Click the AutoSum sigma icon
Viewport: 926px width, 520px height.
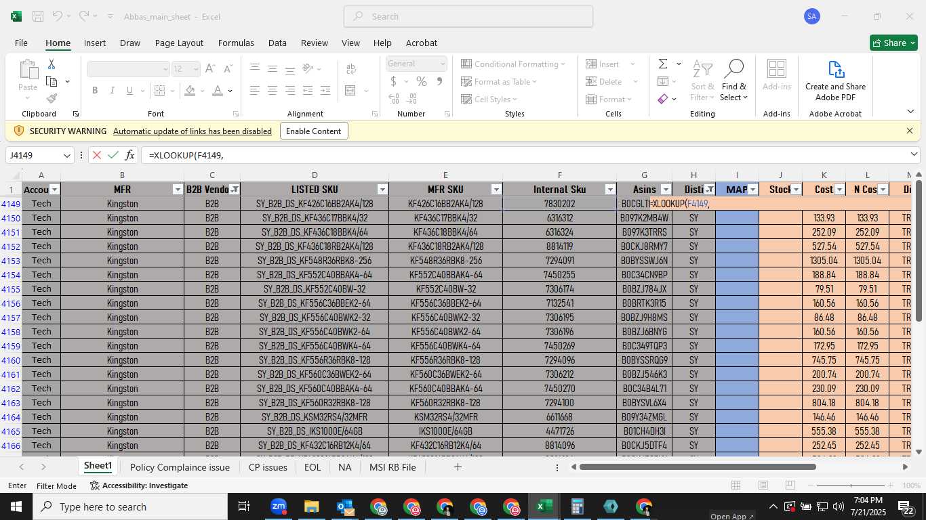[x=663, y=64]
